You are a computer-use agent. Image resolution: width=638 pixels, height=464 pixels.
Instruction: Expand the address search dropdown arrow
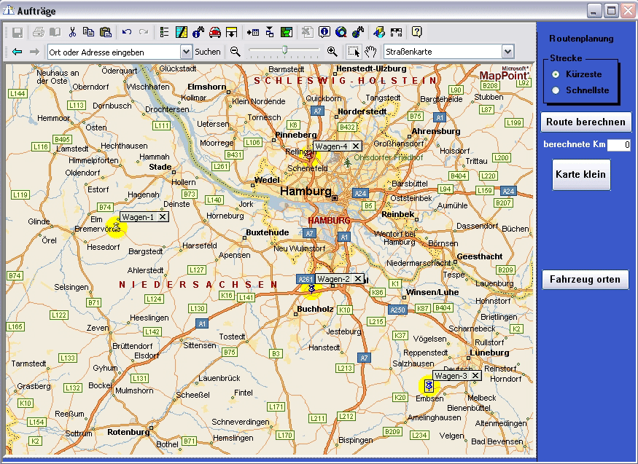tap(185, 52)
